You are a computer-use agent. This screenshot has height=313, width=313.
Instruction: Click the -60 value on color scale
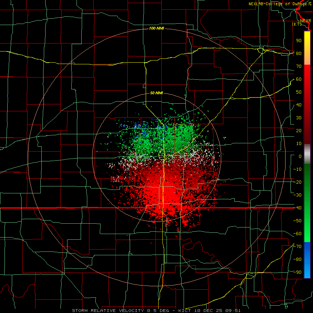(297, 234)
